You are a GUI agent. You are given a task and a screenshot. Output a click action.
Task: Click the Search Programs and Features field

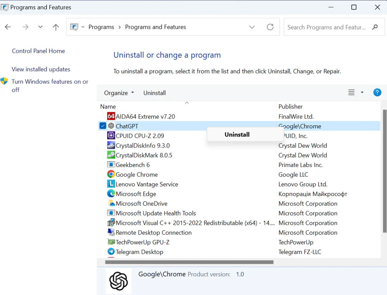(x=334, y=27)
